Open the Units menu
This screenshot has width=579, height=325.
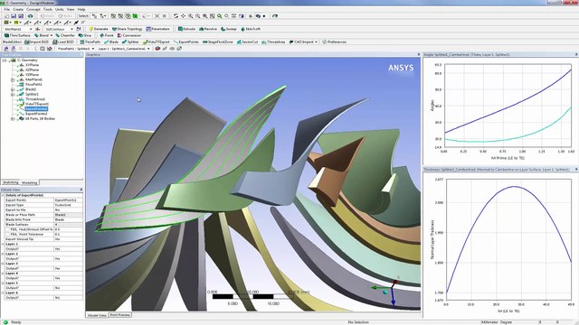(x=59, y=9)
